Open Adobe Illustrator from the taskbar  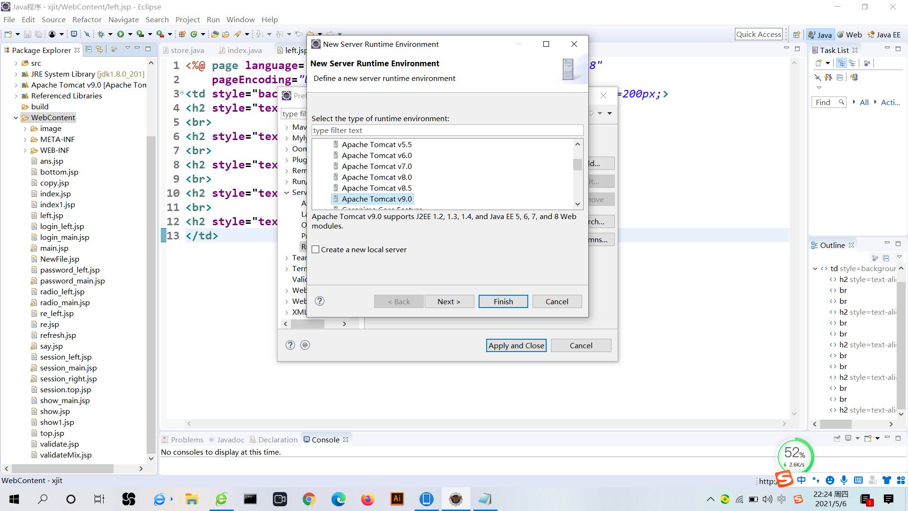(397, 499)
